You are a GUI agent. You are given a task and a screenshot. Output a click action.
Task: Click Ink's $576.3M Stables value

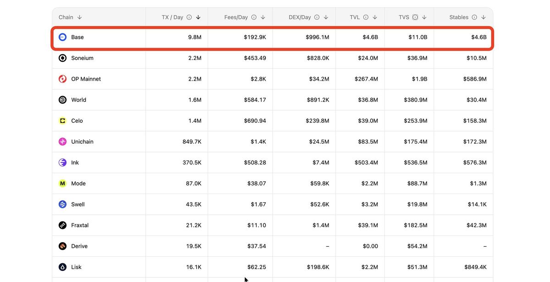point(475,163)
